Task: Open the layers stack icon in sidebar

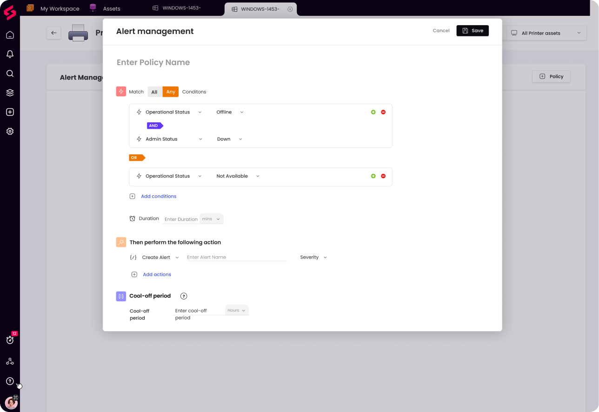Action: [x=10, y=93]
